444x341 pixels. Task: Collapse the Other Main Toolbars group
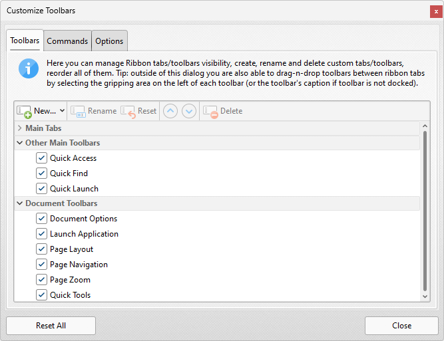pyautogui.click(x=19, y=143)
